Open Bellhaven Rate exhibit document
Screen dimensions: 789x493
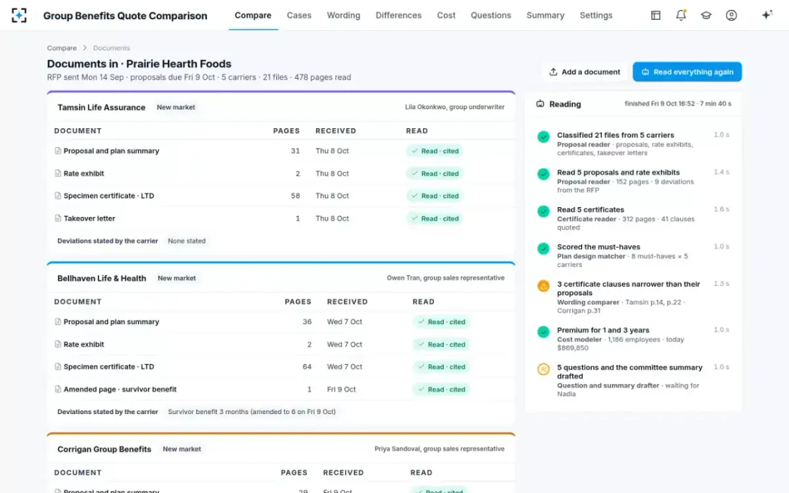click(84, 344)
